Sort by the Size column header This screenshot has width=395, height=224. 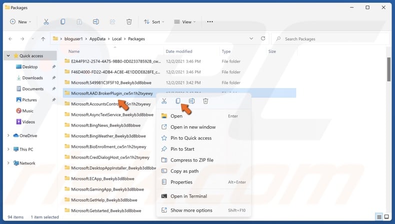coord(272,51)
